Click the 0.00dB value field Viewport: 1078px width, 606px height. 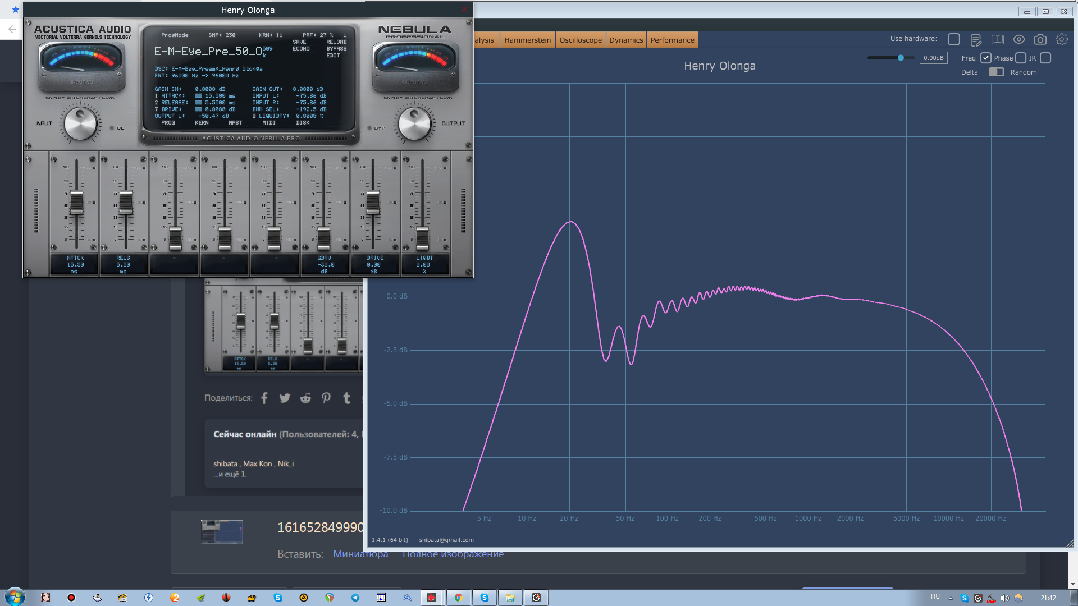pos(933,58)
